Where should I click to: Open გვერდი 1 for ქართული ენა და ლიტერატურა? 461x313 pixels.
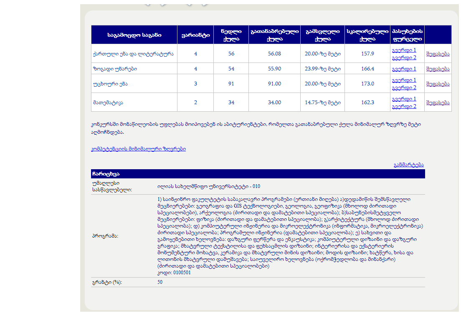pos(404,50)
